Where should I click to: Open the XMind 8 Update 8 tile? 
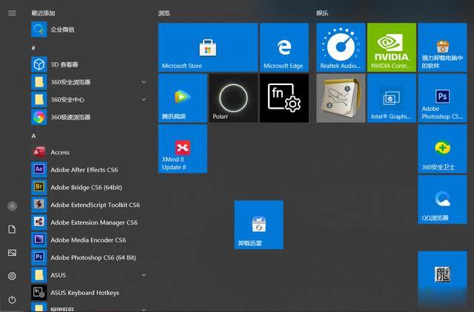183,149
